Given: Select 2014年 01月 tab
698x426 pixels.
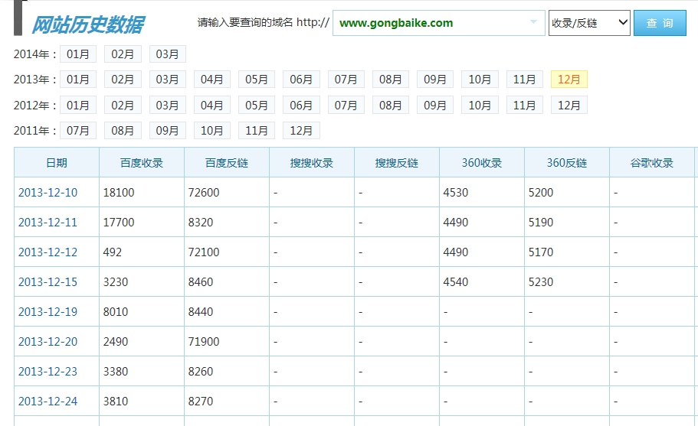Looking at the screenshot, I should pyautogui.click(x=78, y=54).
